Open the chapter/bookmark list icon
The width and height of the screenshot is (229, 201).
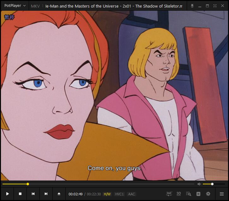(x=198, y=194)
